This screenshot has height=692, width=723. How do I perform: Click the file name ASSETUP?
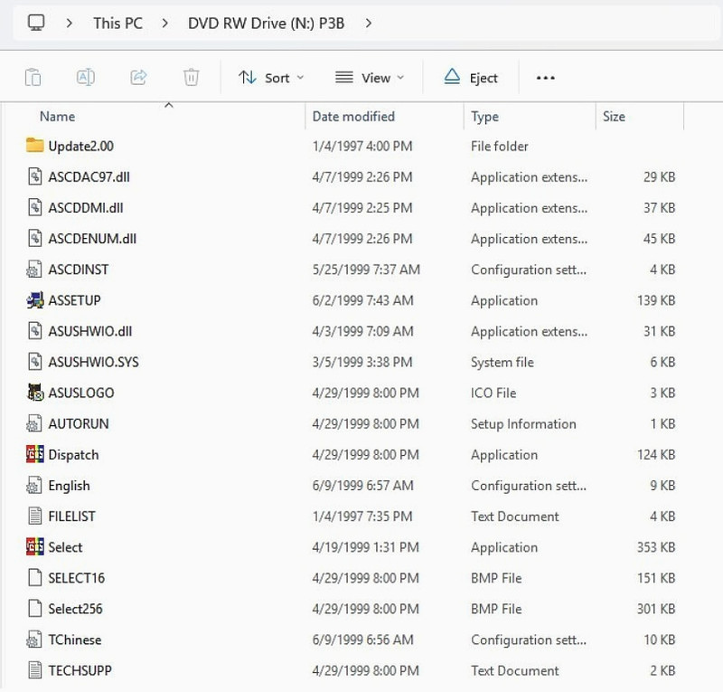coord(74,300)
